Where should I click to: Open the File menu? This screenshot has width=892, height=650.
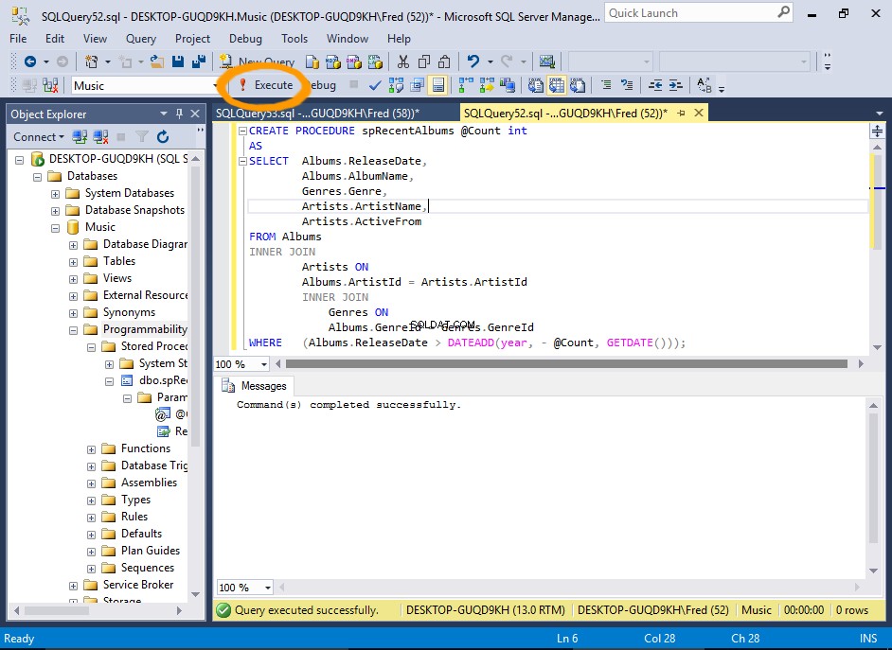[18, 39]
